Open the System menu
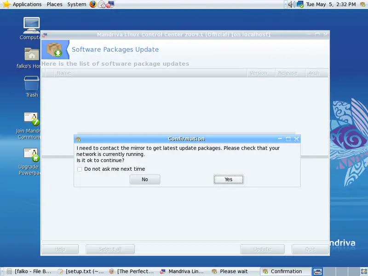Viewport: 368px width, 276px height. 77,4
